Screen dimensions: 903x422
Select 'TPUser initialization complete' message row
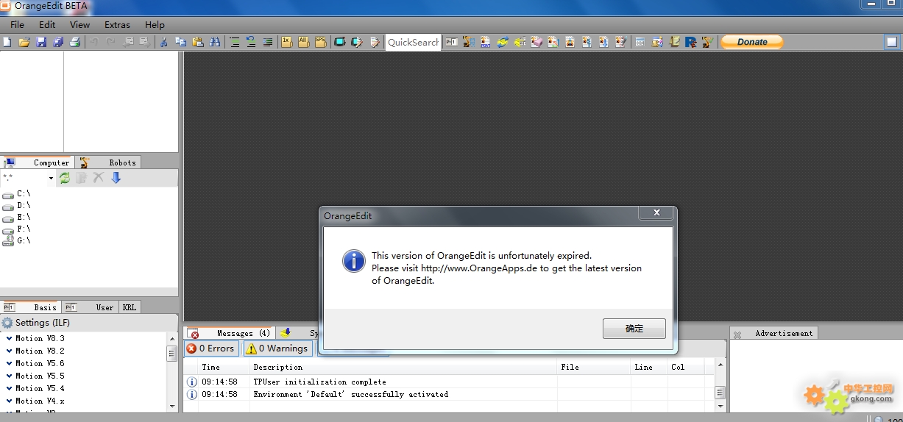click(x=449, y=382)
